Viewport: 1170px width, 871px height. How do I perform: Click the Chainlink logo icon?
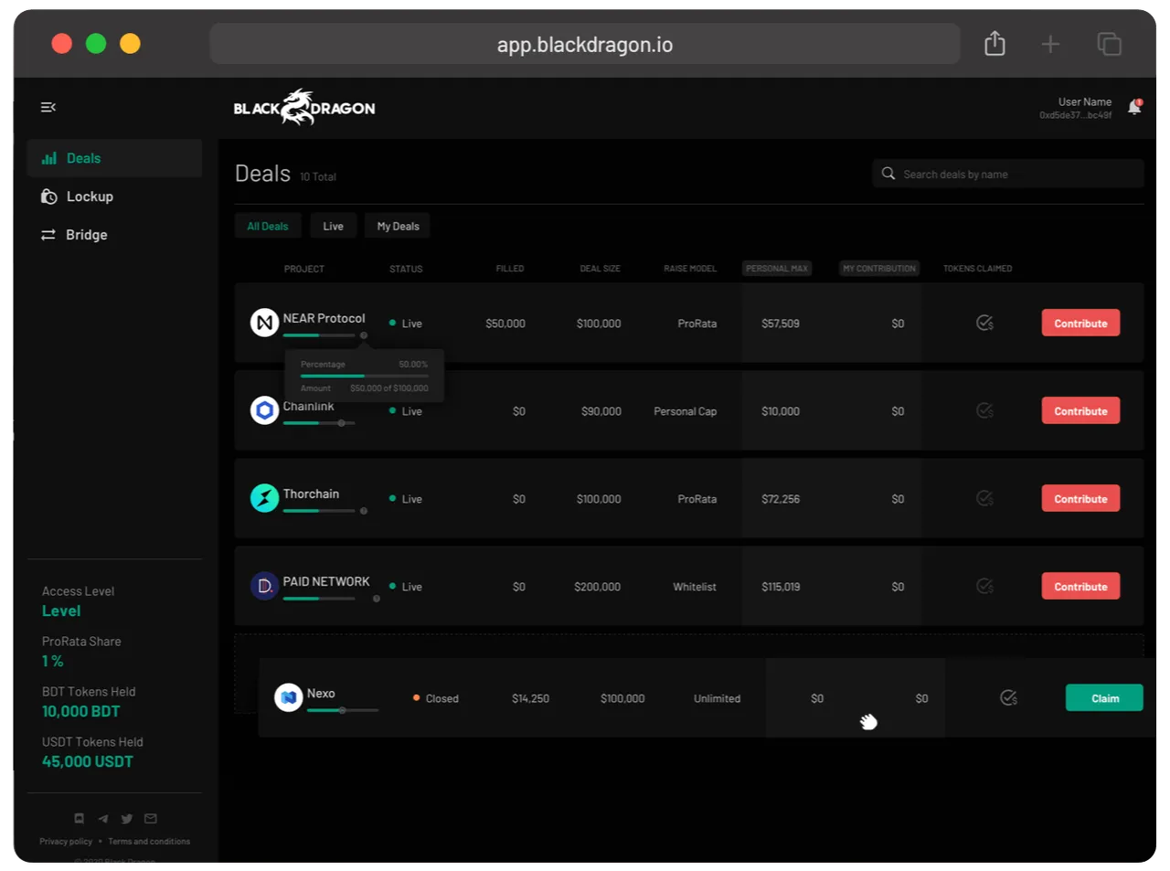[264, 410]
